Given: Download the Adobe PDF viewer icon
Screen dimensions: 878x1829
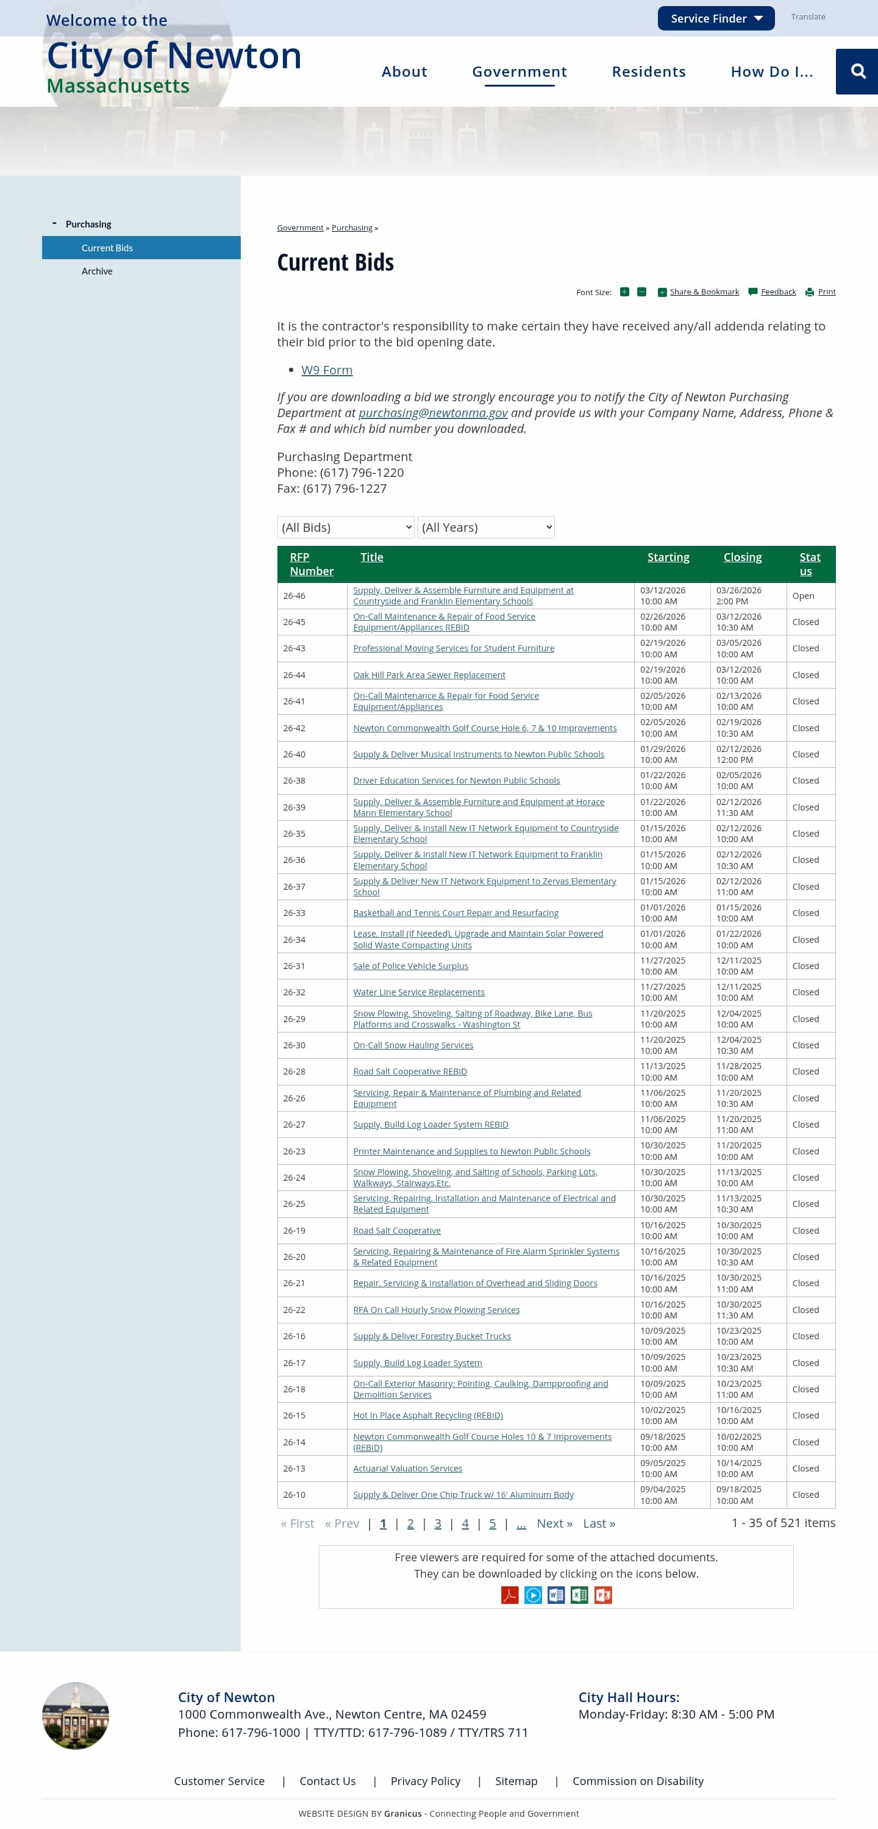Looking at the screenshot, I should tap(510, 1595).
